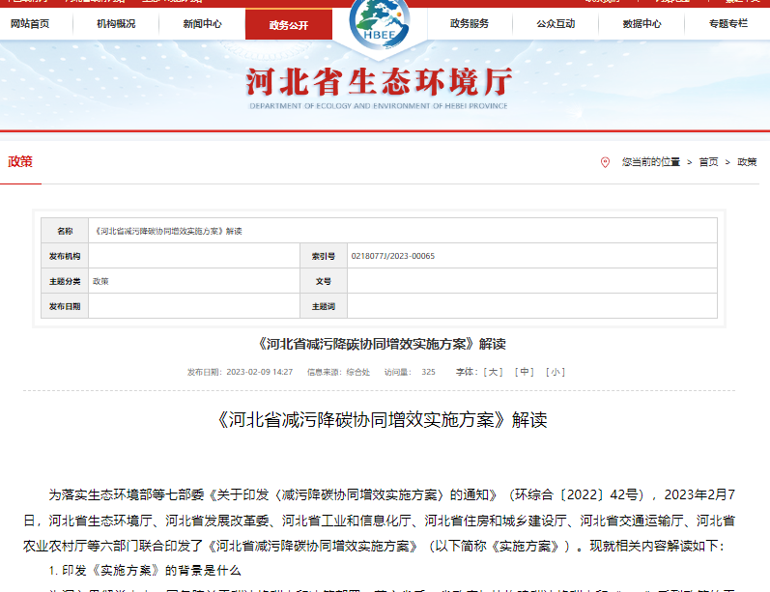Click the 河北省生态环境厅 banner title
The image size is (770, 592).
click(x=379, y=81)
